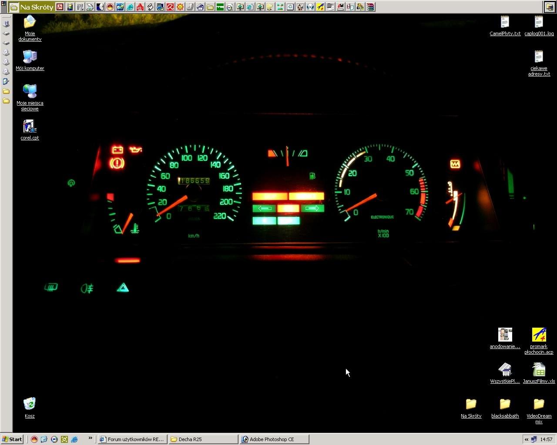Expand the quick launch overflow chevron
This screenshot has height=445, width=557.
click(91, 438)
